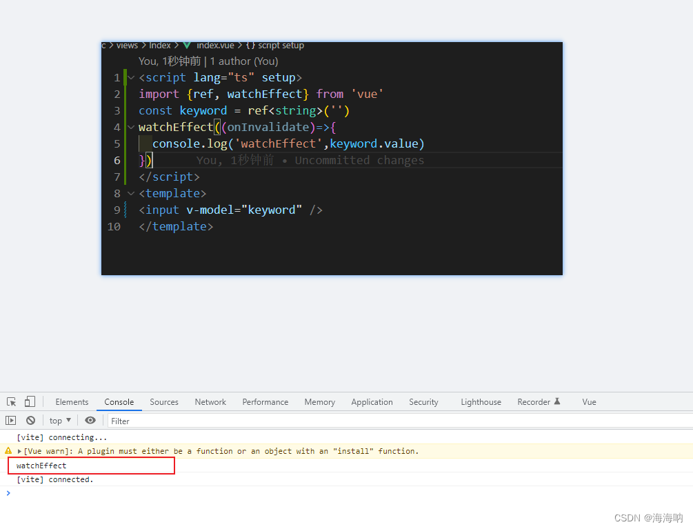Open the Recorder tab
The width and height of the screenshot is (693, 529).
click(x=539, y=401)
